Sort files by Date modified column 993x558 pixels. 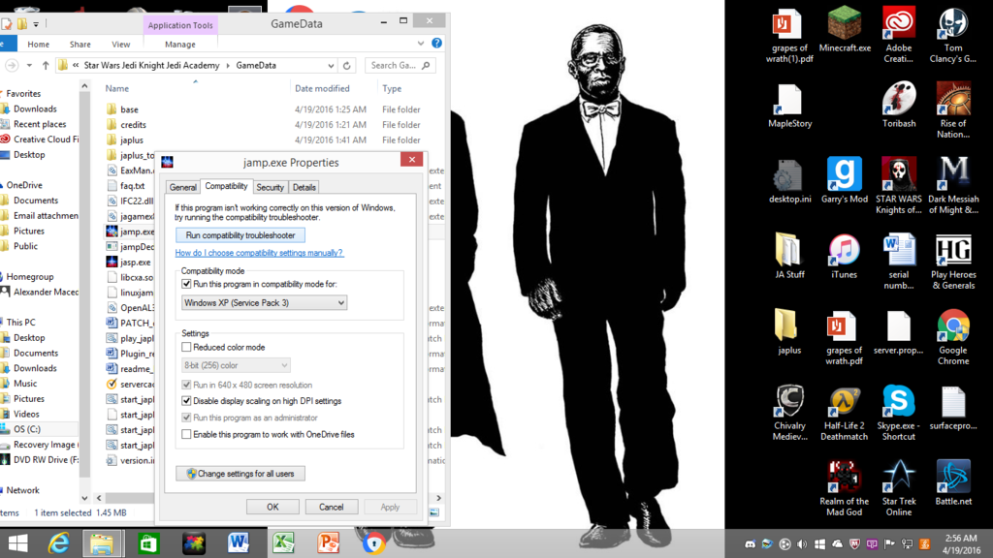coord(322,88)
